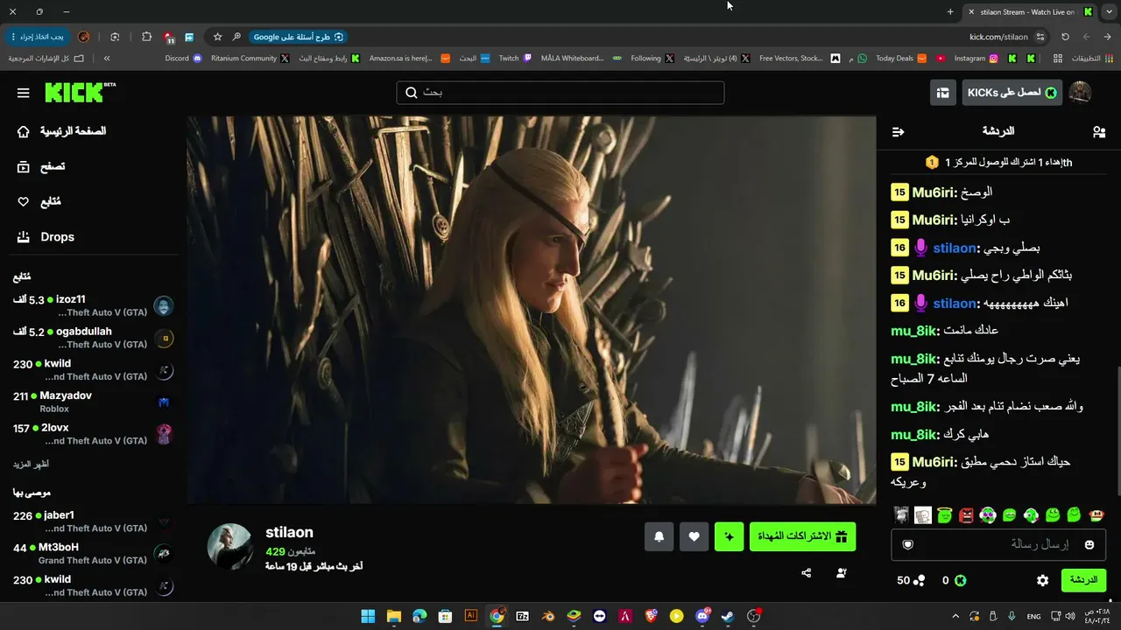Open chat settings gear
The image size is (1121, 630).
pyautogui.click(x=1042, y=580)
